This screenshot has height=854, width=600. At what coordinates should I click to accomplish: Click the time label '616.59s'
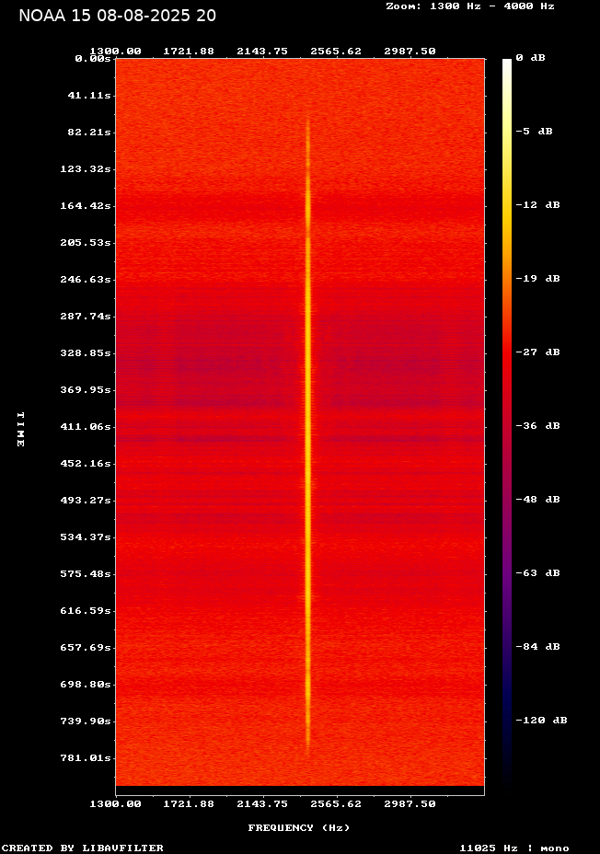[86, 610]
